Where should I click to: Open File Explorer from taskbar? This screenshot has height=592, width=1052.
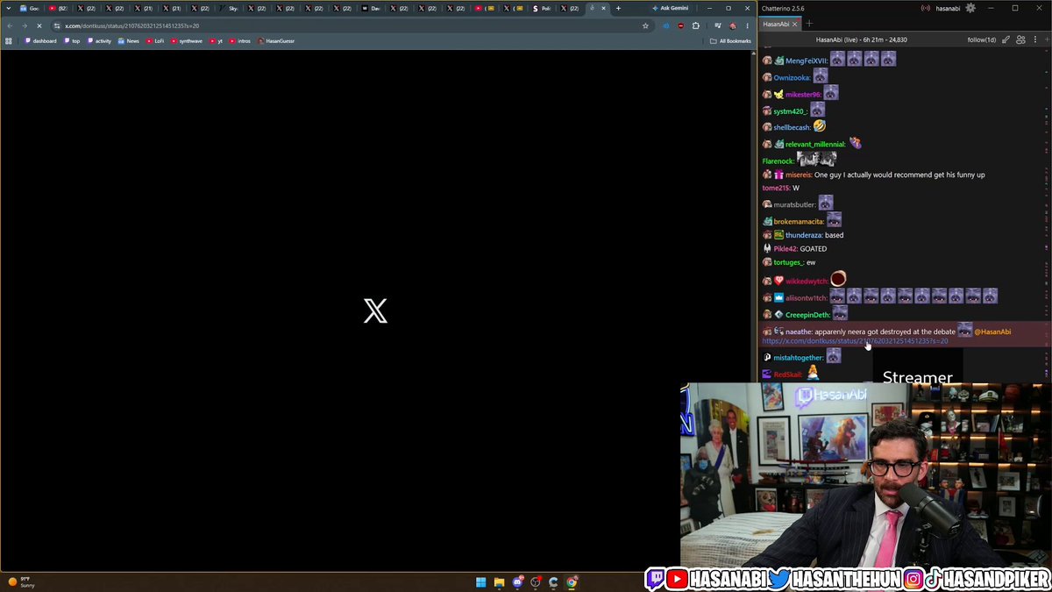point(499,581)
